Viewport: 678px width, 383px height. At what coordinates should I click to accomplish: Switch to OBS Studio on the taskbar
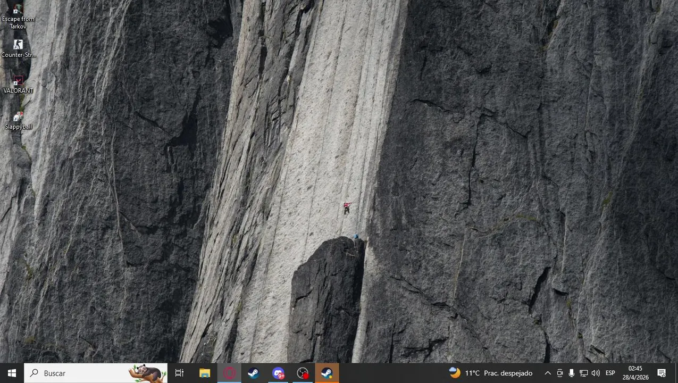click(303, 373)
